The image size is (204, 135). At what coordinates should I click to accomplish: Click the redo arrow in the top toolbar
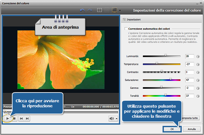point(90,10)
